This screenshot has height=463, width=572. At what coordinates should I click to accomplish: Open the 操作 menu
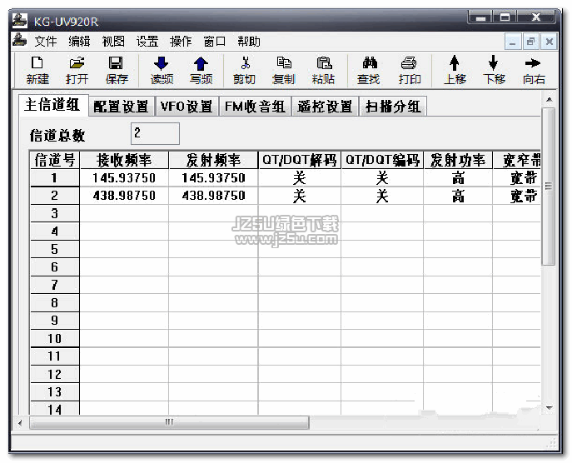pos(181,42)
